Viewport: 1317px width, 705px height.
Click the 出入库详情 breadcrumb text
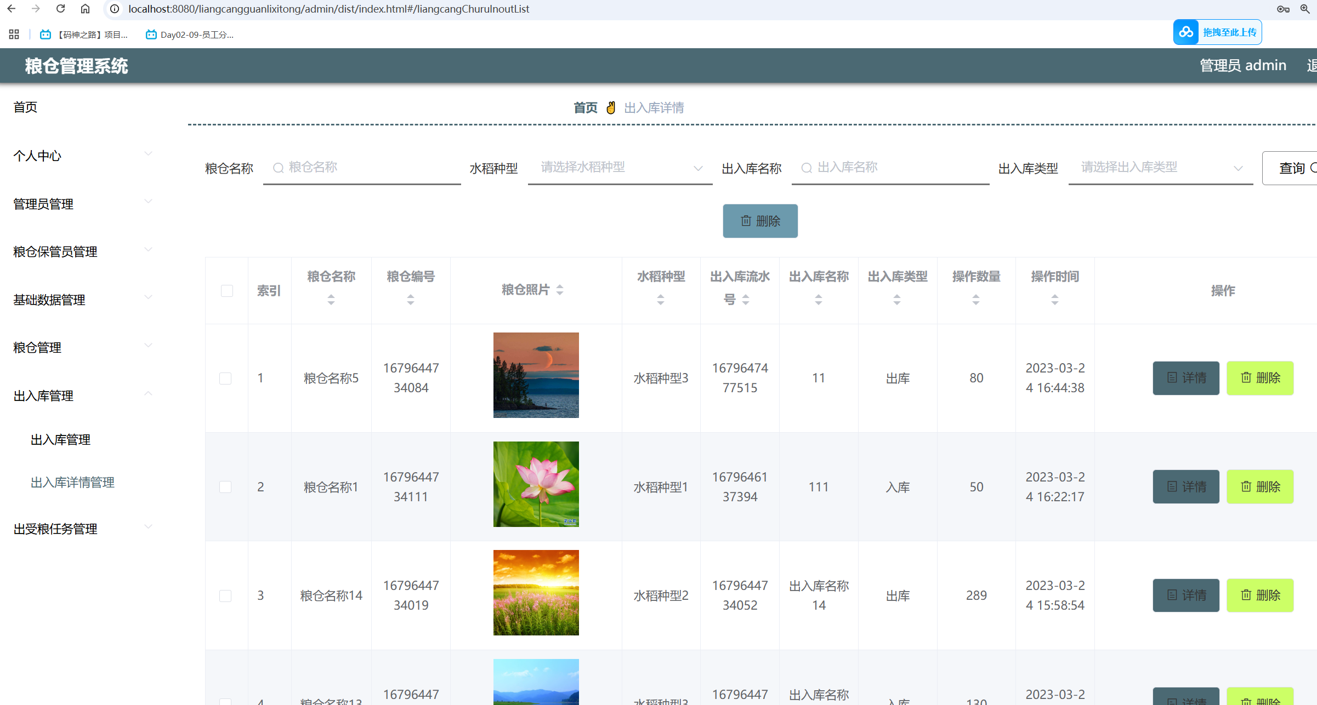[654, 108]
